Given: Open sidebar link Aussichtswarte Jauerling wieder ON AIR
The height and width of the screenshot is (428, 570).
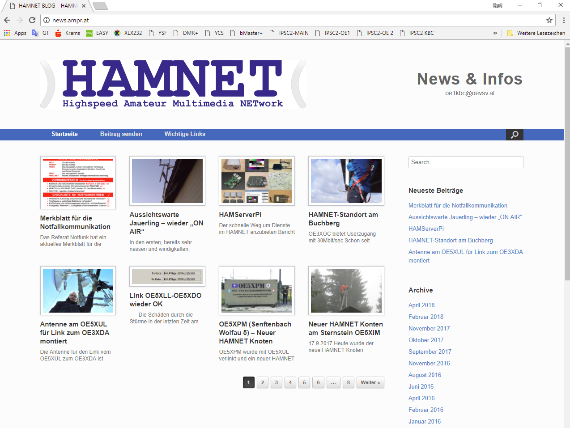Looking at the screenshot, I should [465, 217].
